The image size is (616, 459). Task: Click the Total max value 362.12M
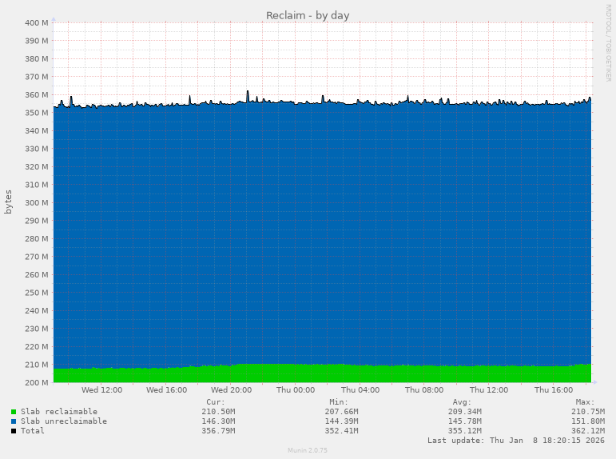pyautogui.click(x=588, y=431)
